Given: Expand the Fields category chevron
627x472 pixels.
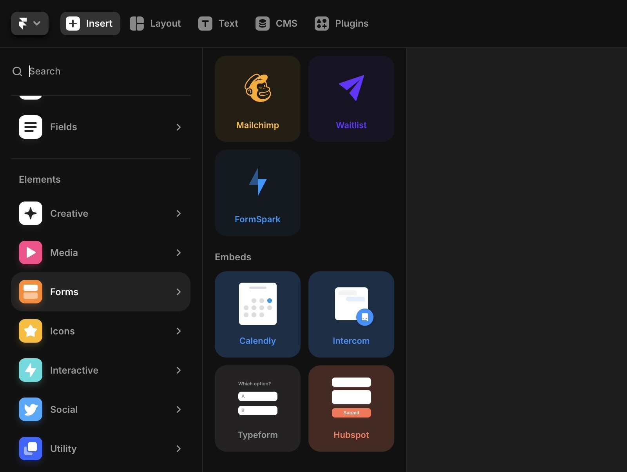Looking at the screenshot, I should 179,127.
